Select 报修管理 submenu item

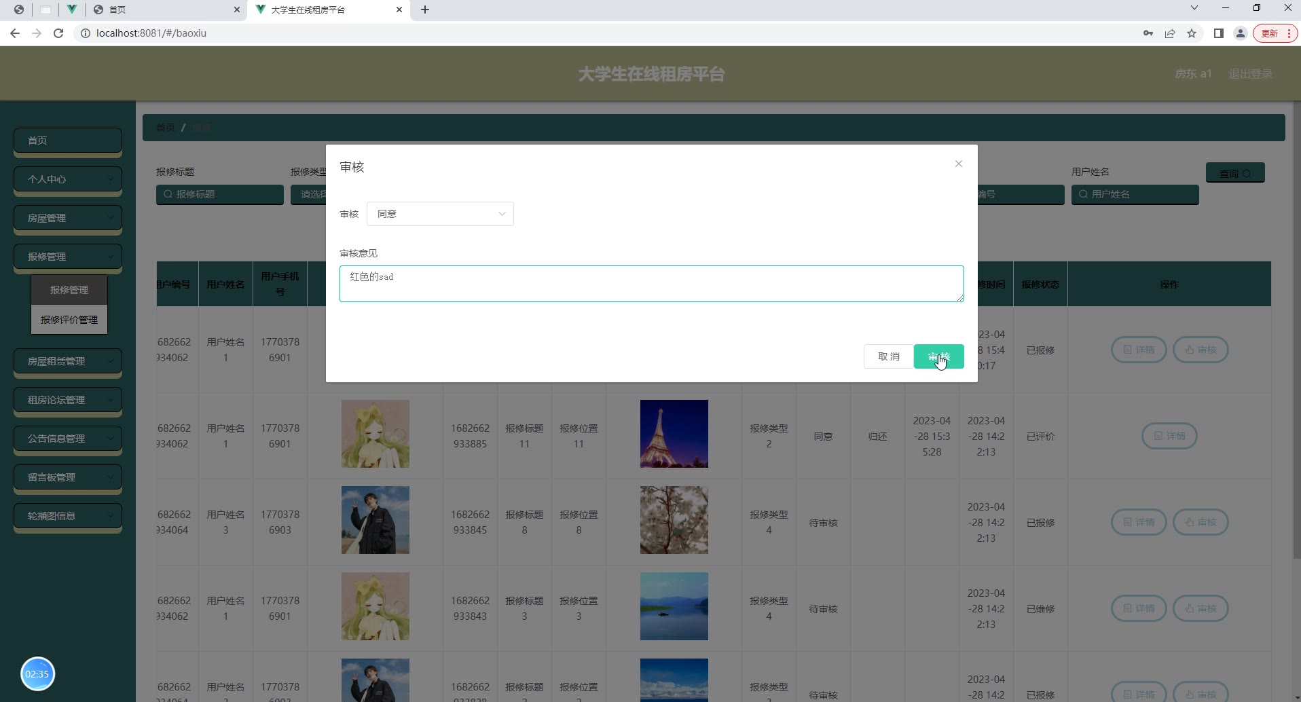69,290
